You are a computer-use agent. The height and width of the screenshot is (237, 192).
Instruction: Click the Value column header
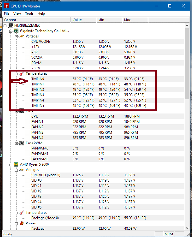[83, 20]
